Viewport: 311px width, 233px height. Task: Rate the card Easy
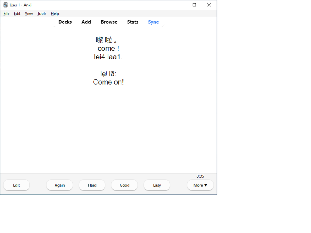(157, 185)
